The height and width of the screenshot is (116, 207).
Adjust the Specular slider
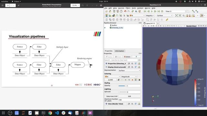pyautogui.click(x=122, y=92)
